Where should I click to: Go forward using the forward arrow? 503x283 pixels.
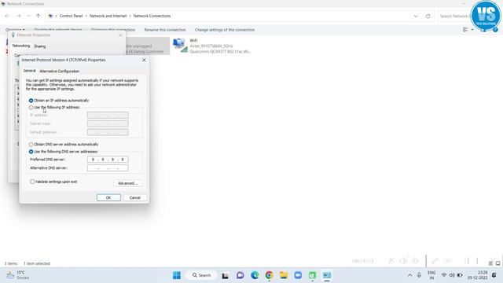coord(19,16)
